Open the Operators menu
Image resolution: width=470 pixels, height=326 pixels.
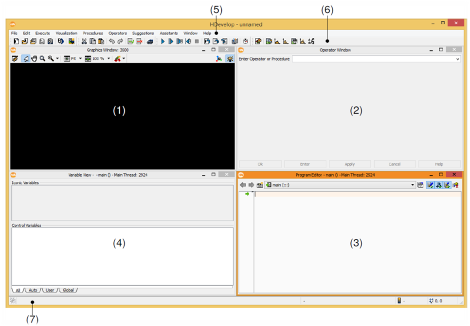pos(118,33)
